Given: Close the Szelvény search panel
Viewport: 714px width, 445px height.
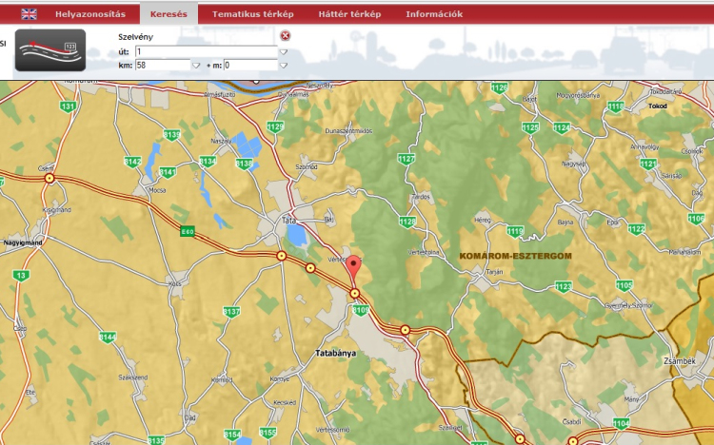Looking at the screenshot, I should 285,35.
